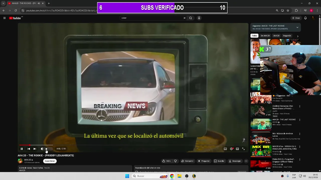The height and width of the screenshot is (180, 321).
Task: Click the Chrome address bar URL
Action: click(61, 10)
